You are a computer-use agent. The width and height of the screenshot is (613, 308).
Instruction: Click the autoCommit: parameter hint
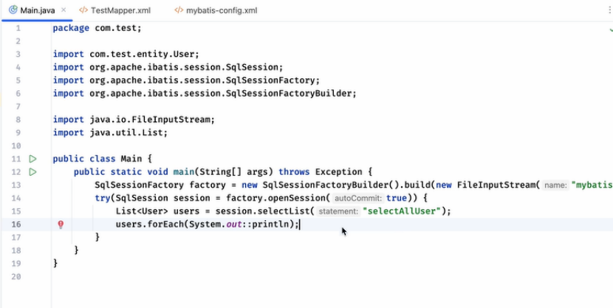click(358, 198)
